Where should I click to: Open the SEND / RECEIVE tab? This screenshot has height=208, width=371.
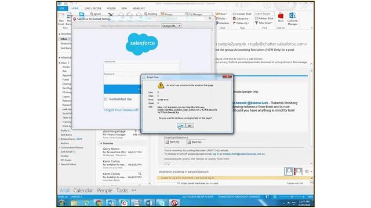tap(93, 8)
